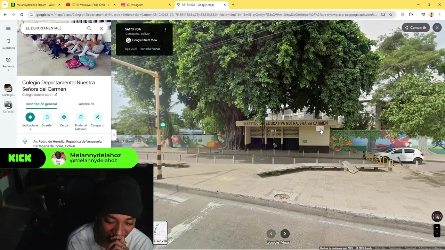Open the Chrome profile avatar
Screen dimensions: 445x250
coord(431,15)
